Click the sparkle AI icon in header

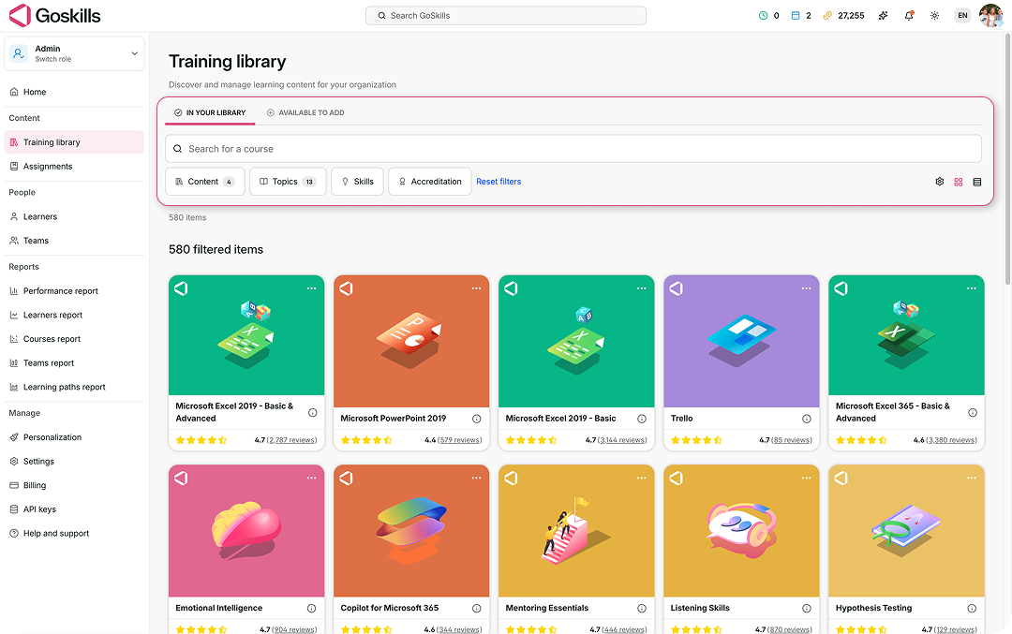click(x=883, y=16)
